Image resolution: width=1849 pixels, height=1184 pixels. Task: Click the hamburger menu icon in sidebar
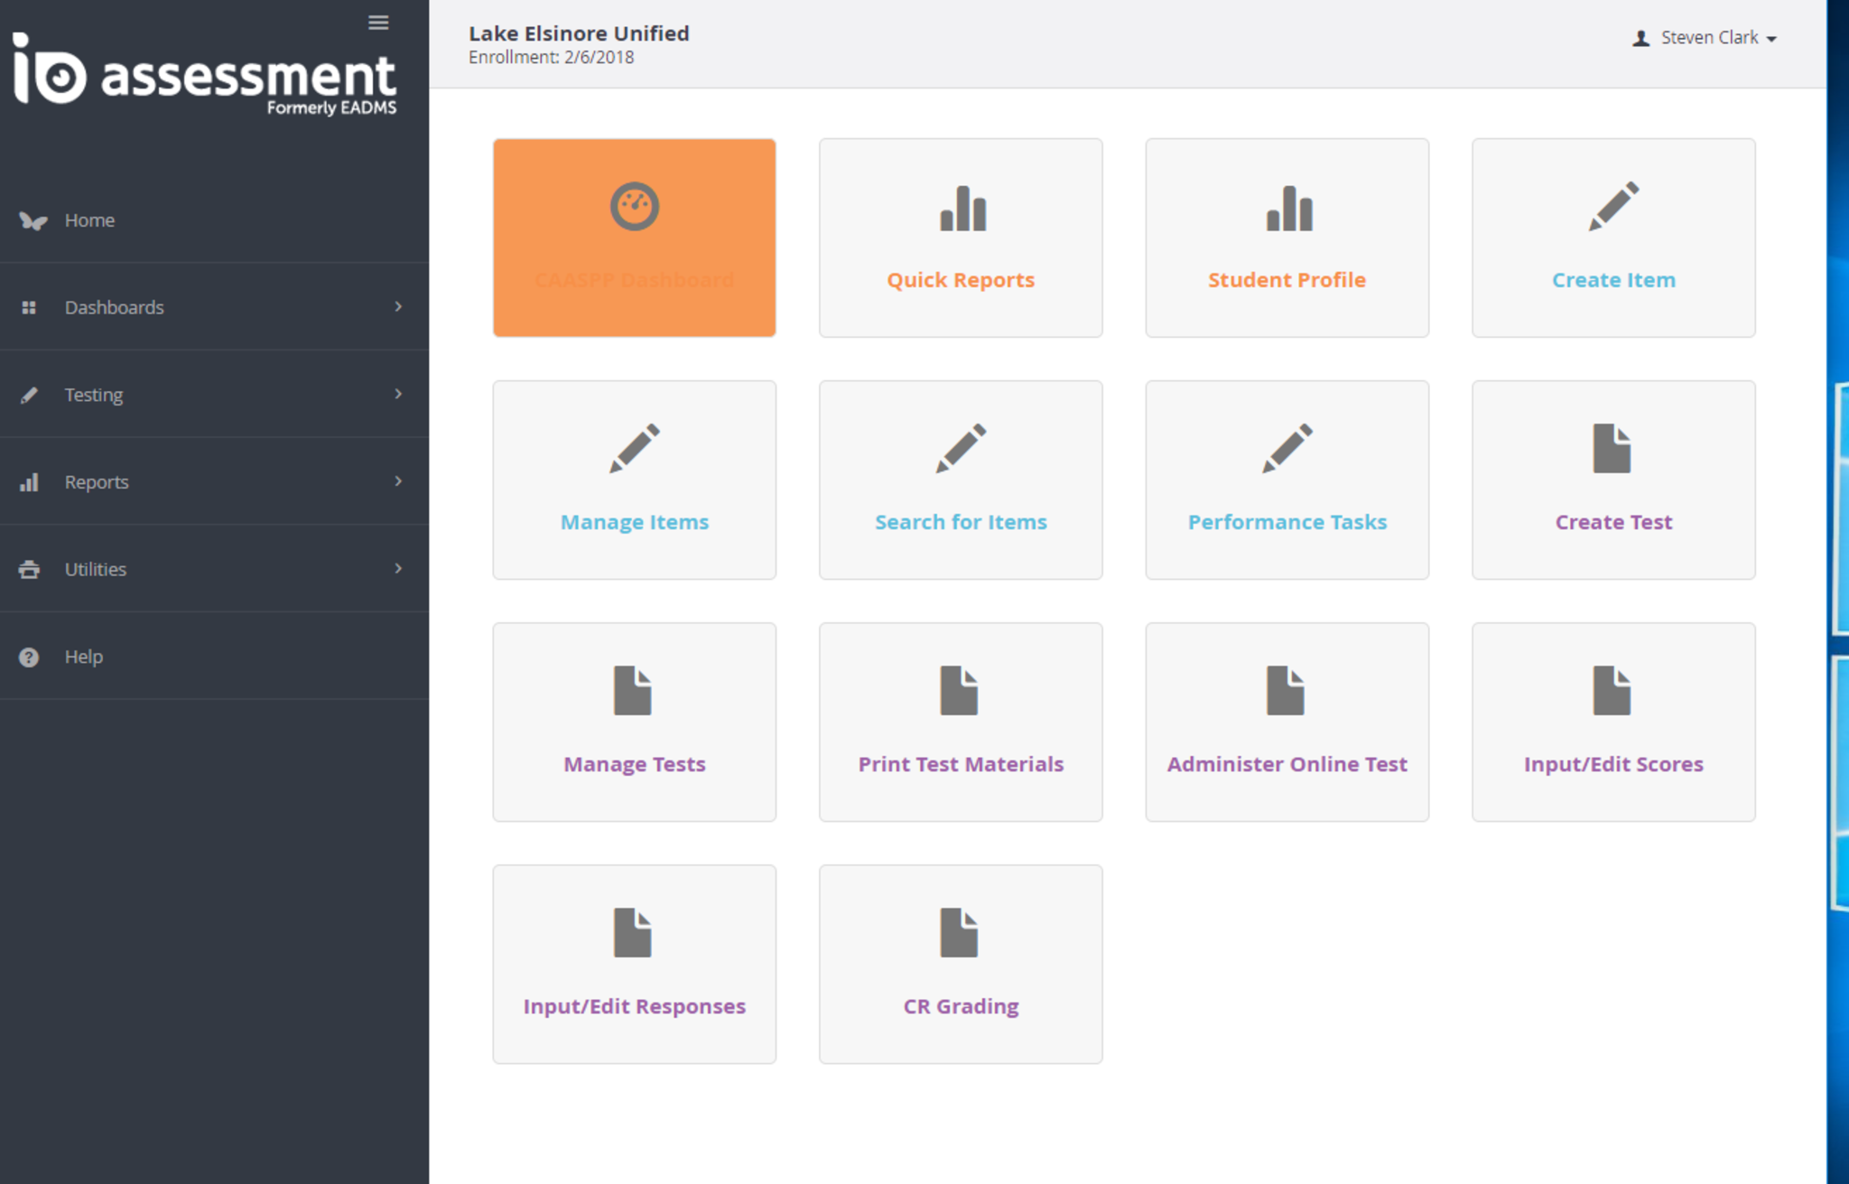click(x=378, y=23)
